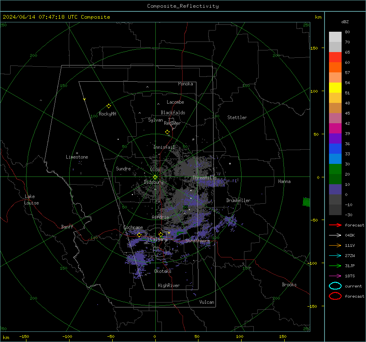366x342 pixels.
Task: Click the green echo patch east of Hanna
Action: tap(306, 202)
